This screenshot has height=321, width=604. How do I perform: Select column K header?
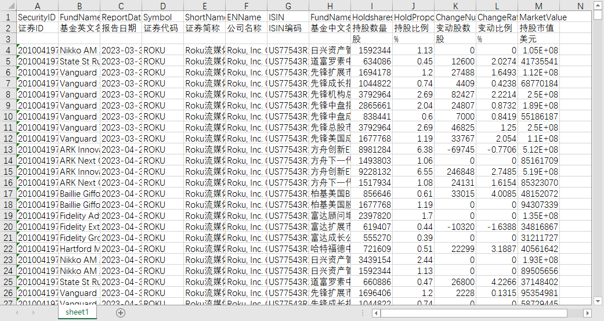(455, 6)
